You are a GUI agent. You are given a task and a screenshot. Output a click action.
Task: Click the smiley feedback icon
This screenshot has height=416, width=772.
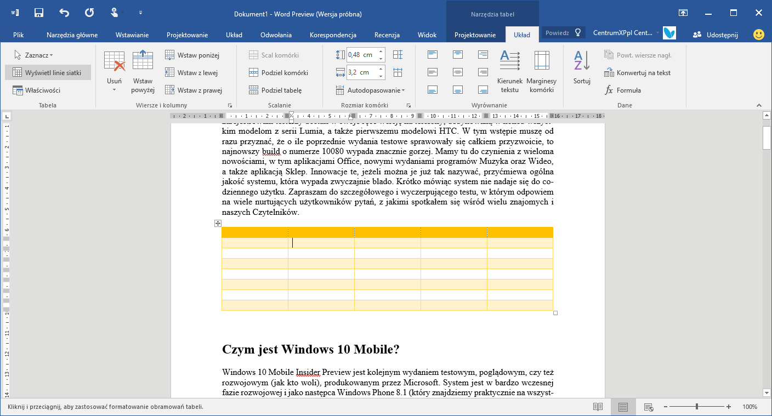pyautogui.click(x=759, y=35)
